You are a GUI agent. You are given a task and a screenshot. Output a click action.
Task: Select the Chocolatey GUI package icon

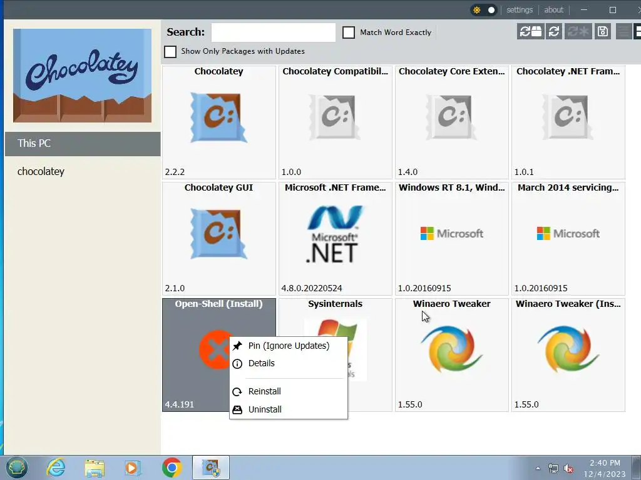[x=218, y=234]
